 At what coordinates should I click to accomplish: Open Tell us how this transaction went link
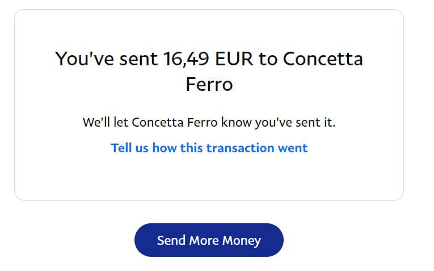click(x=209, y=148)
